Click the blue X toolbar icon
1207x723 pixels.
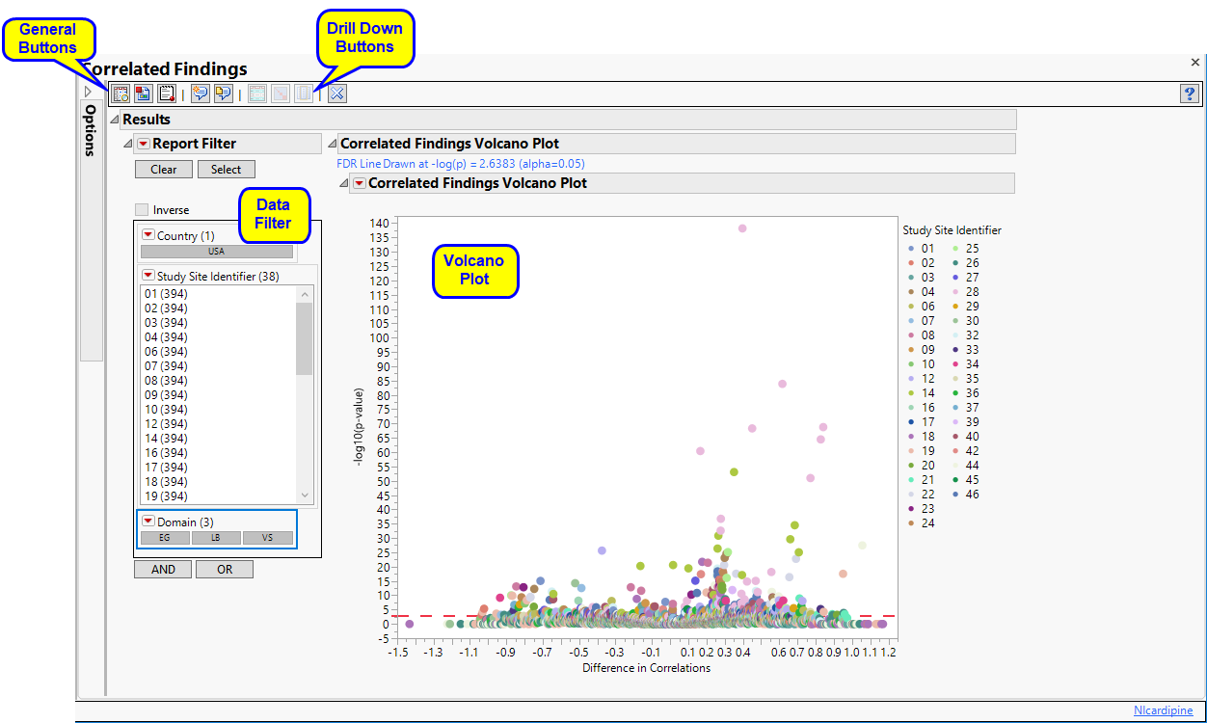pos(336,94)
